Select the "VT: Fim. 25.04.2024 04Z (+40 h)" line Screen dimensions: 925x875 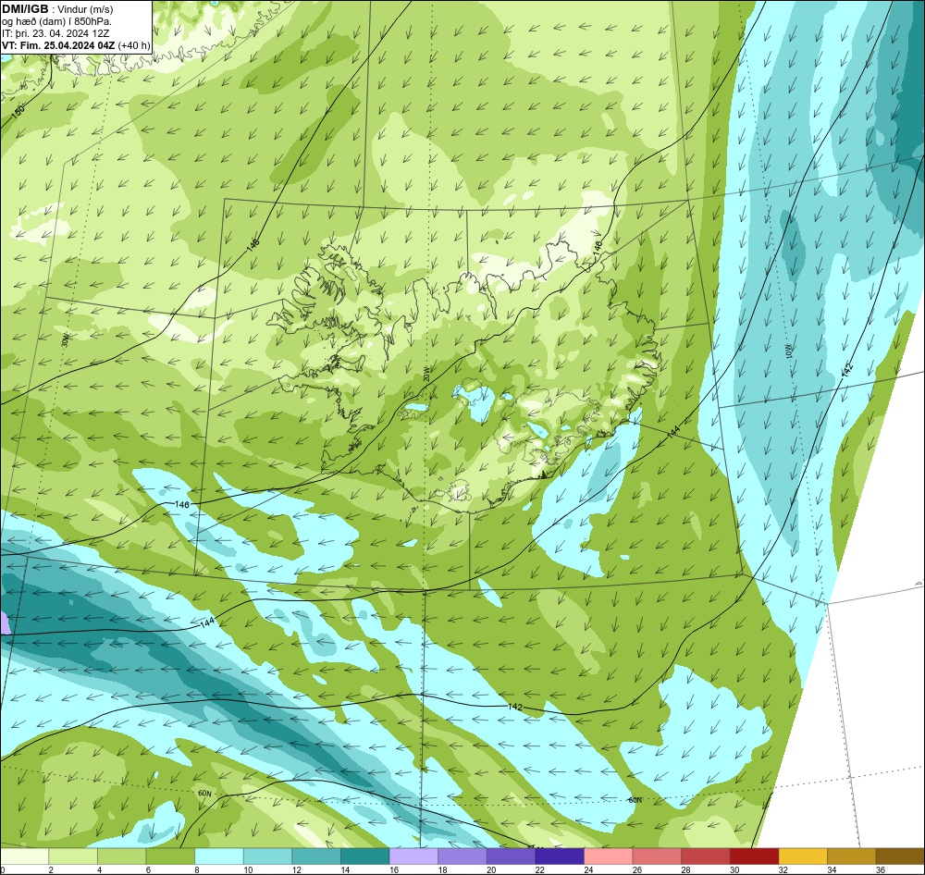[76, 45]
